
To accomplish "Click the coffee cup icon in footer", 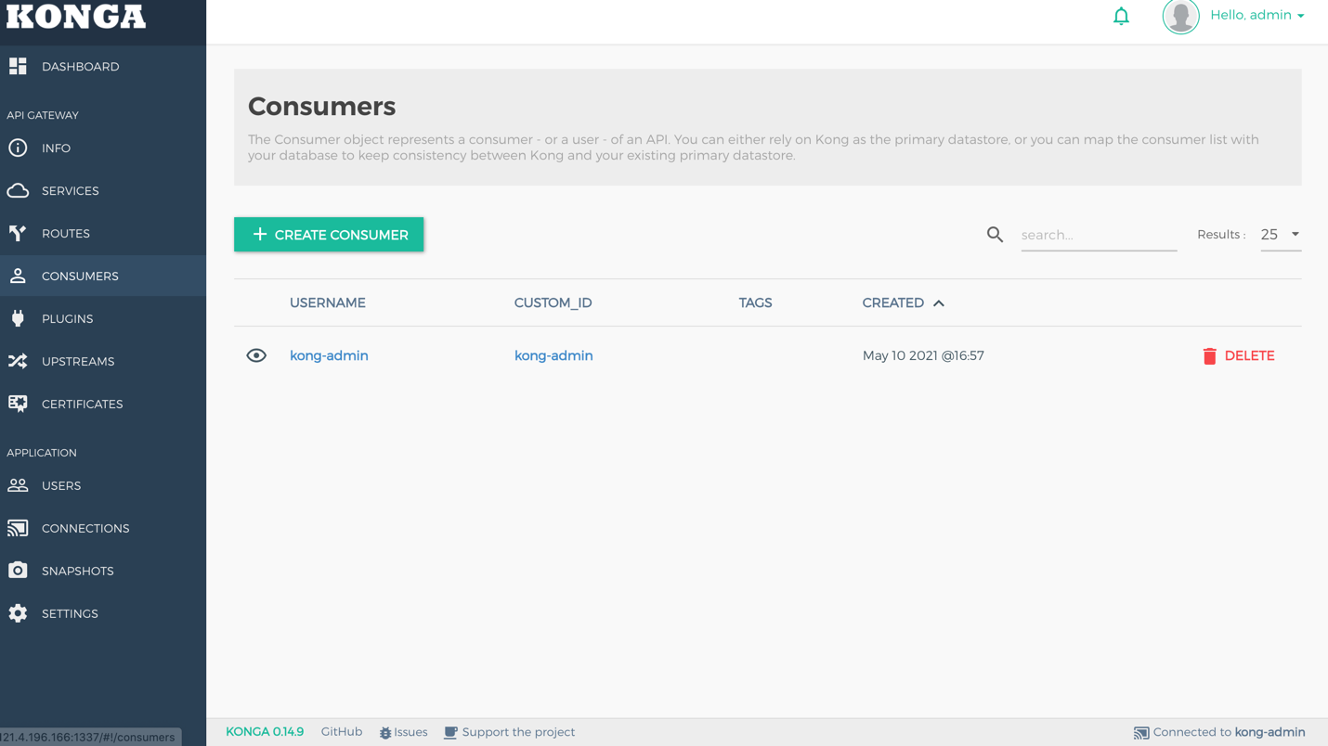I will tap(450, 733).
